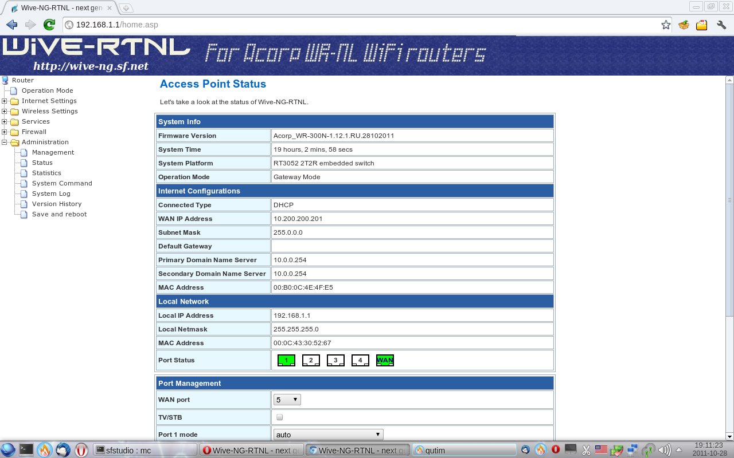The width and height of the screenshot is (734, 458).
Task: Expand the Firewall tree node
Action: click(5, 132)
